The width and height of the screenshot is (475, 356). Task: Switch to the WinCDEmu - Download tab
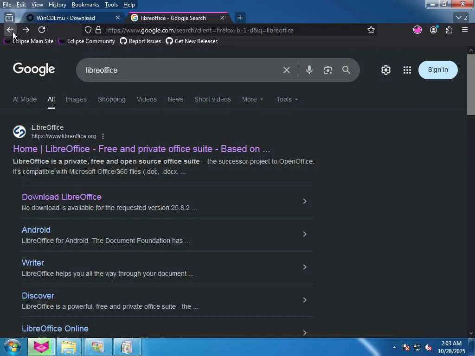tap(65, 18)
